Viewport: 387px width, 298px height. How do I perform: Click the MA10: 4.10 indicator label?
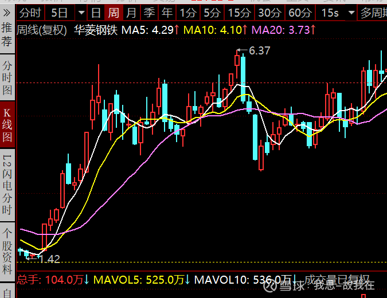215,30
